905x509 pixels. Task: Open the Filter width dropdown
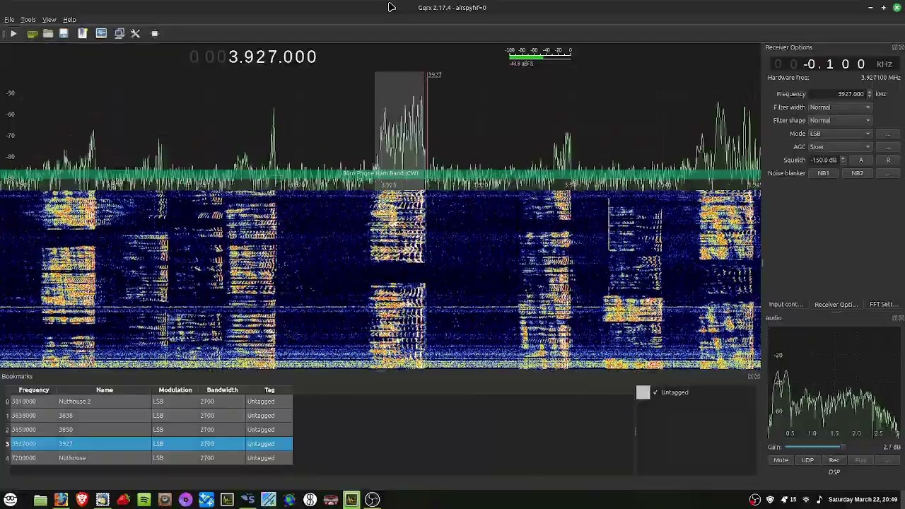click(x=841, y=107)
